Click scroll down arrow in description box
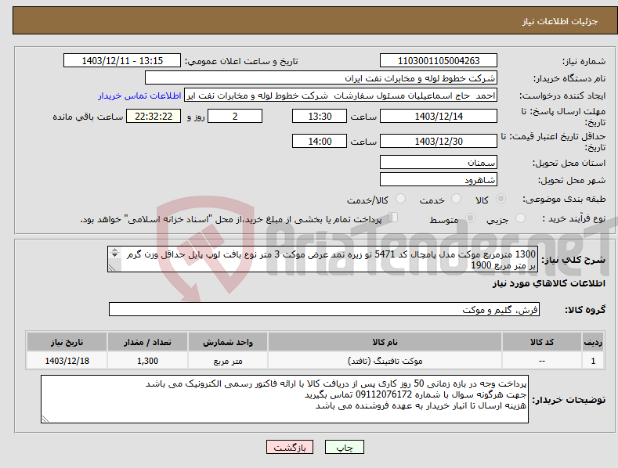Screen dimensions: 618x468 pyautogui.click(x=114, y=255)
